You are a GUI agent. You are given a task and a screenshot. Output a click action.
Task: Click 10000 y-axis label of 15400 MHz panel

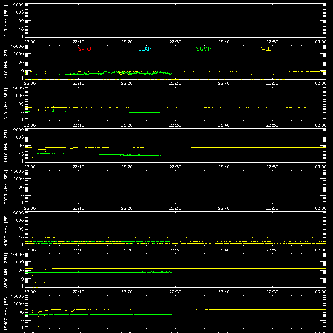[x=17, y=296]
